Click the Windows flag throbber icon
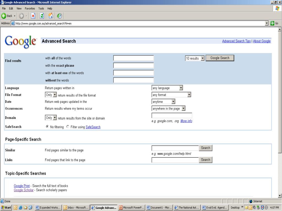 tap(277, 8)
